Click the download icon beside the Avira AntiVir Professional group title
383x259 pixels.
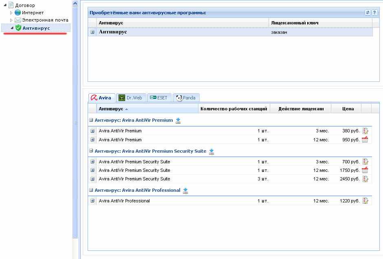(x=185, y=191)
